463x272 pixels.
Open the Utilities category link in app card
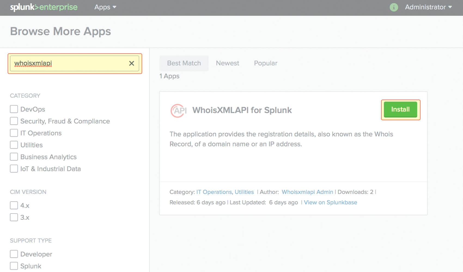tap(244, 192)
